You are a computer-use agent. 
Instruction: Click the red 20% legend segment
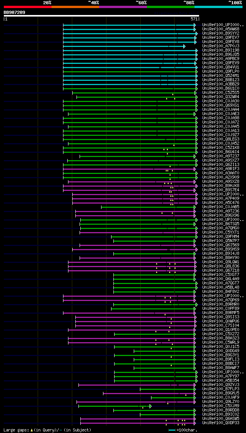coord(28,7)
